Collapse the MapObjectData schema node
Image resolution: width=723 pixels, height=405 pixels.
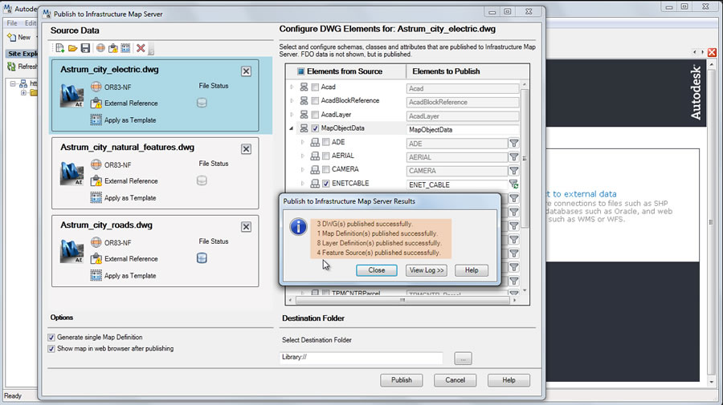292,128
